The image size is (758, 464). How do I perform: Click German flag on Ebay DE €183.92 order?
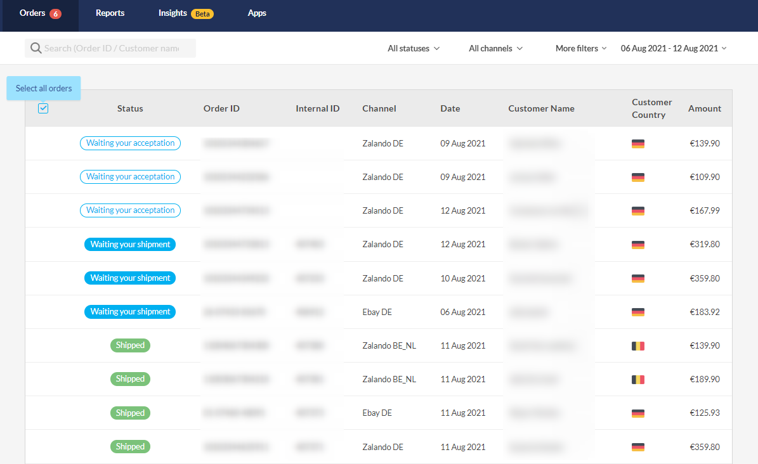(x=637, y=313)
